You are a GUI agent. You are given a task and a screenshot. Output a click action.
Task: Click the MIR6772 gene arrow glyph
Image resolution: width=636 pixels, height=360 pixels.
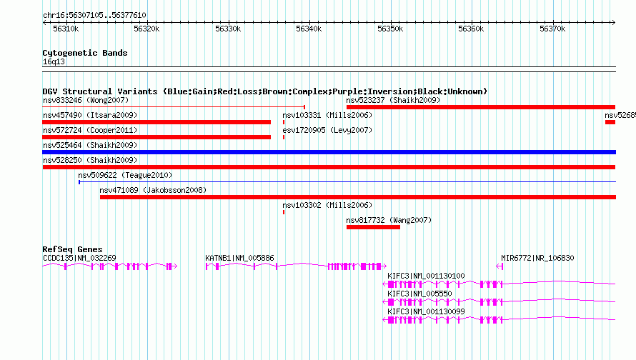click(x=500, y=266)
